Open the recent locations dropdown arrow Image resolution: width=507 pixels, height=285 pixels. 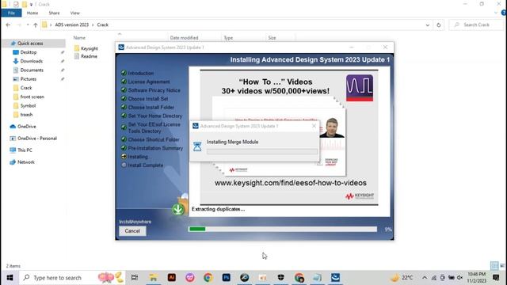[28, 25]
